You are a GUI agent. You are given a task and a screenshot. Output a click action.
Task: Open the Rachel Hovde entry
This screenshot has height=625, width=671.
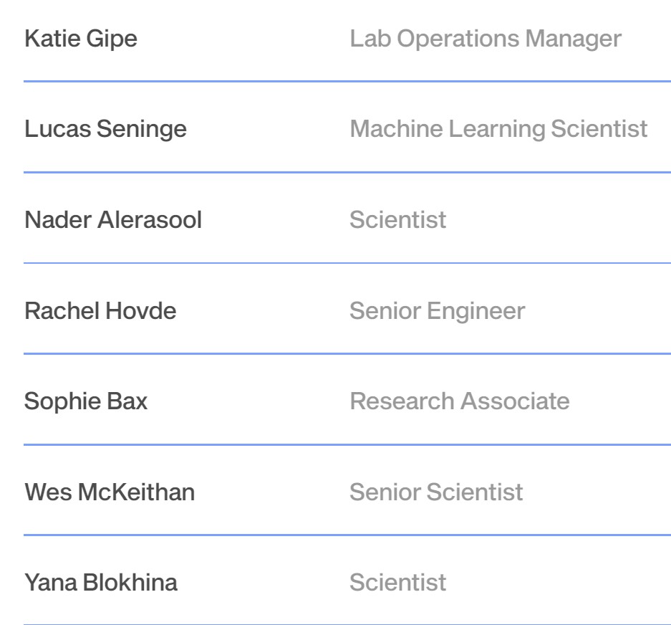(100, 311)
